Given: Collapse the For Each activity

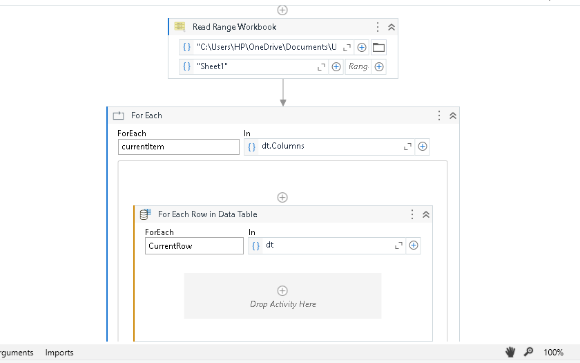Looking at the screenshot, I should coord(453,115).
